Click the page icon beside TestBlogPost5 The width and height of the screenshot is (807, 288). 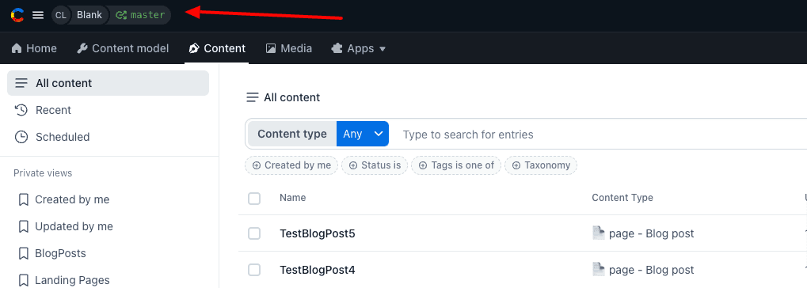point(598,233)
